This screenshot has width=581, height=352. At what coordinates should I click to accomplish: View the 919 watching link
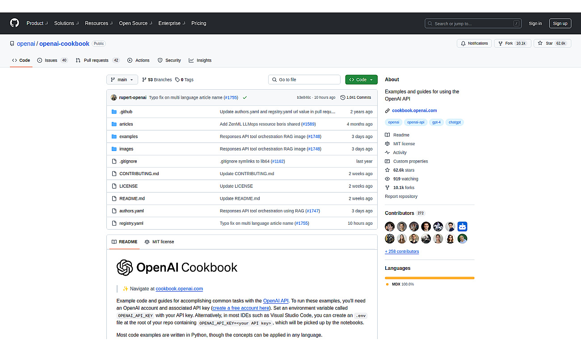(401, 179)
